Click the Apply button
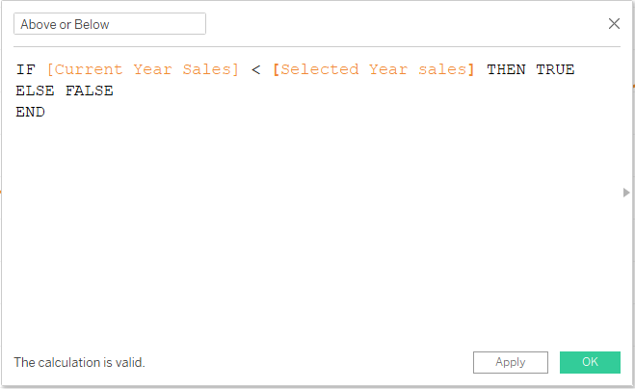The image size is (635, 389). (510, 362)
